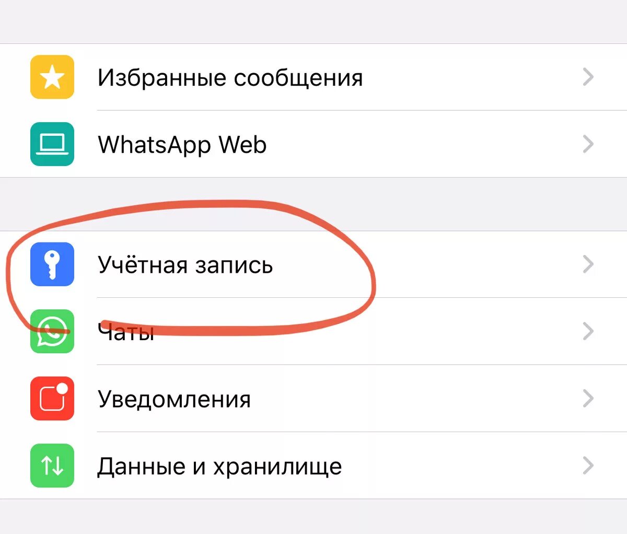Viewport: 627px width, 534px height.
Task: Open the Данные и хранилище row chevron
Action: pos(588,466)
